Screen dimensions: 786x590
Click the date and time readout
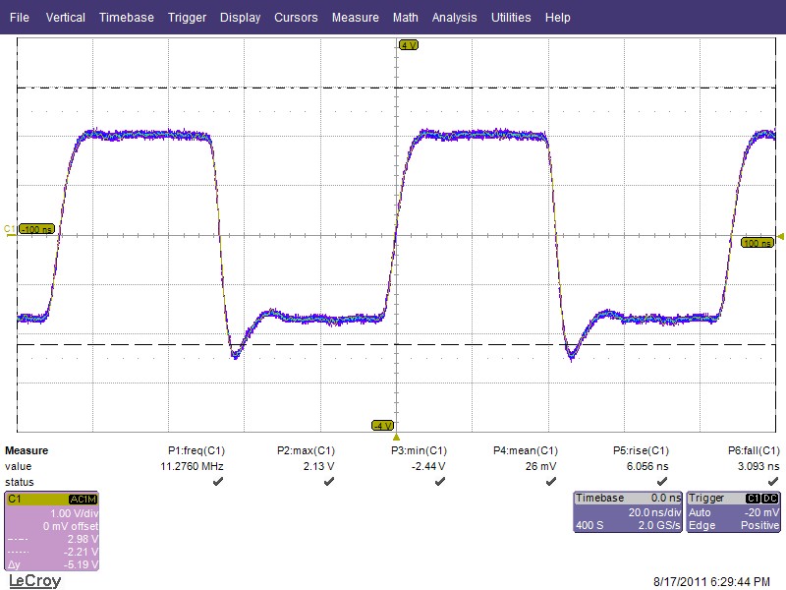[711, 581]
